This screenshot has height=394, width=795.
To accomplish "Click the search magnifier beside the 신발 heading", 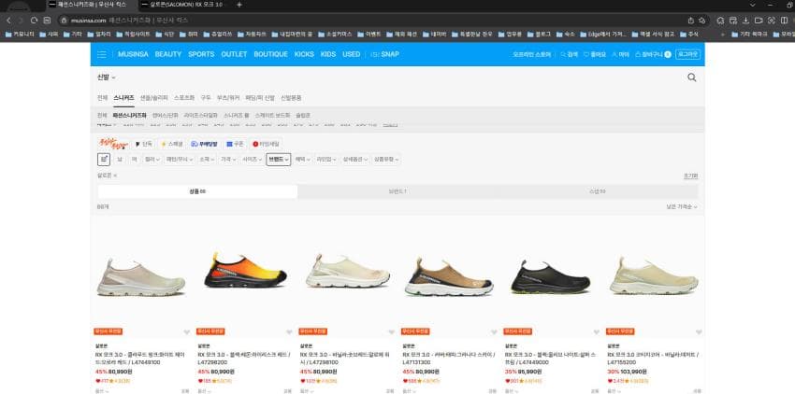I will [x=691, y=77].
